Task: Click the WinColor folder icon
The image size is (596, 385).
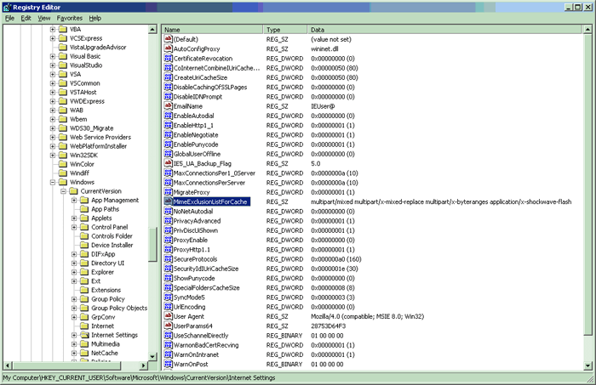Action: click(x=63, y=164)
